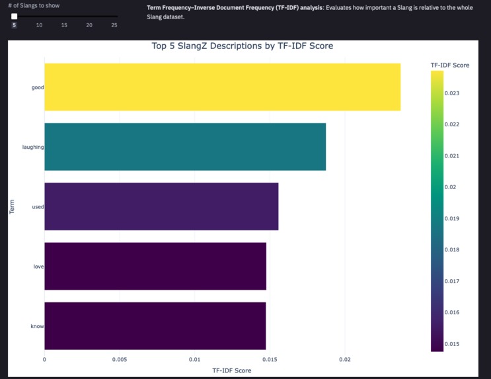Click colorbar tick 0.018
This screenshot has width=491, height=379.
pyautogui.click(x=452, y=250)
